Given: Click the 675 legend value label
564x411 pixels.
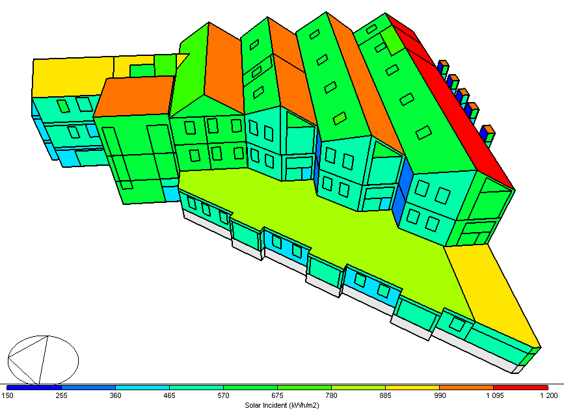Looking at the screenshot, I should pos(277,395).
